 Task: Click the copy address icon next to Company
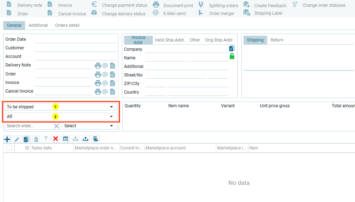tap(232, 49)
